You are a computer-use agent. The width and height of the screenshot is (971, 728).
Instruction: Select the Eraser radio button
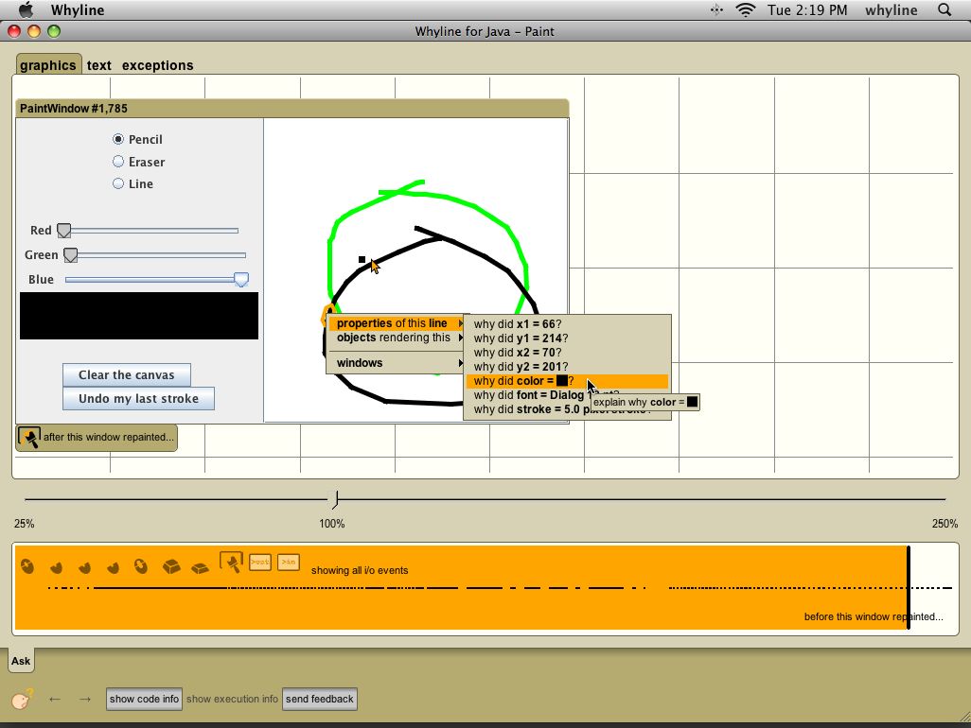pos(118,162)
